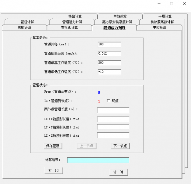The image size is (191, 184).
Task: Click the LX X轴投影长度 field
Action: click(113, 119)
